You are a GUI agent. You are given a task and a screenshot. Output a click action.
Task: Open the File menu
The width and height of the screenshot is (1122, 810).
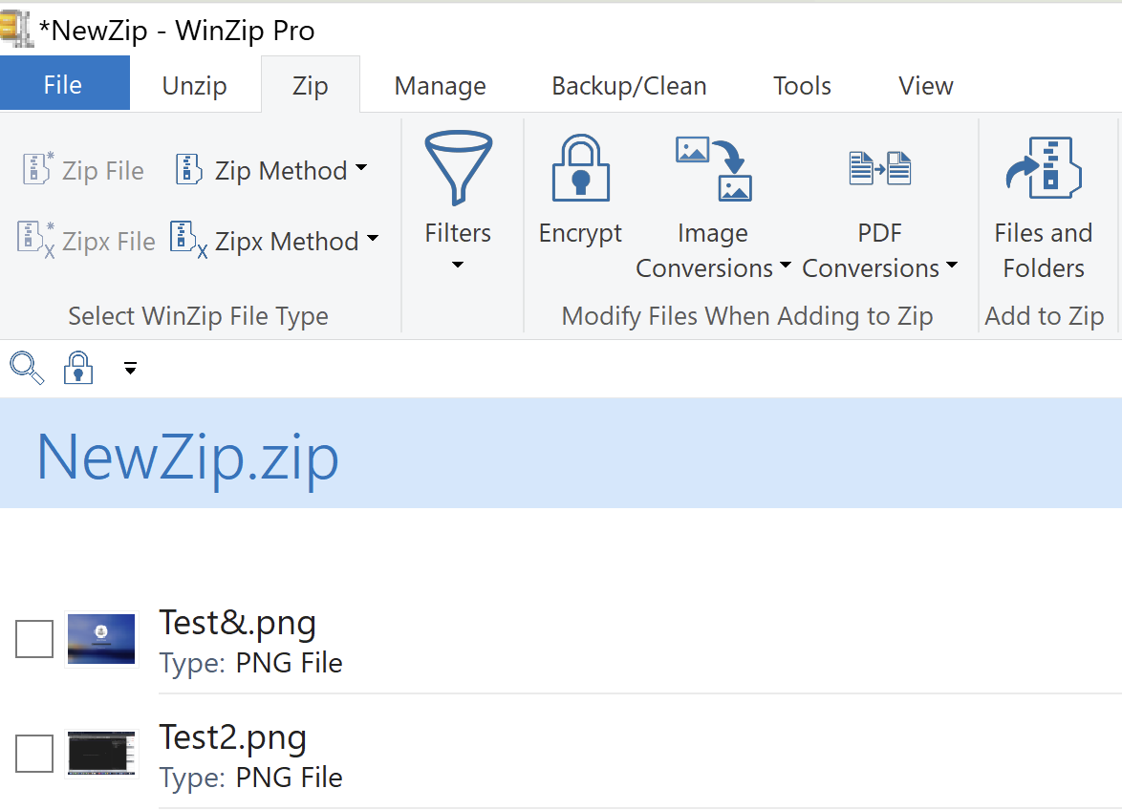coord(64,83)
